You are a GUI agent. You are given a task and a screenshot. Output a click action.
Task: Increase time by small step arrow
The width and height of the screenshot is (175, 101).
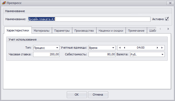[x=157, y=48]
